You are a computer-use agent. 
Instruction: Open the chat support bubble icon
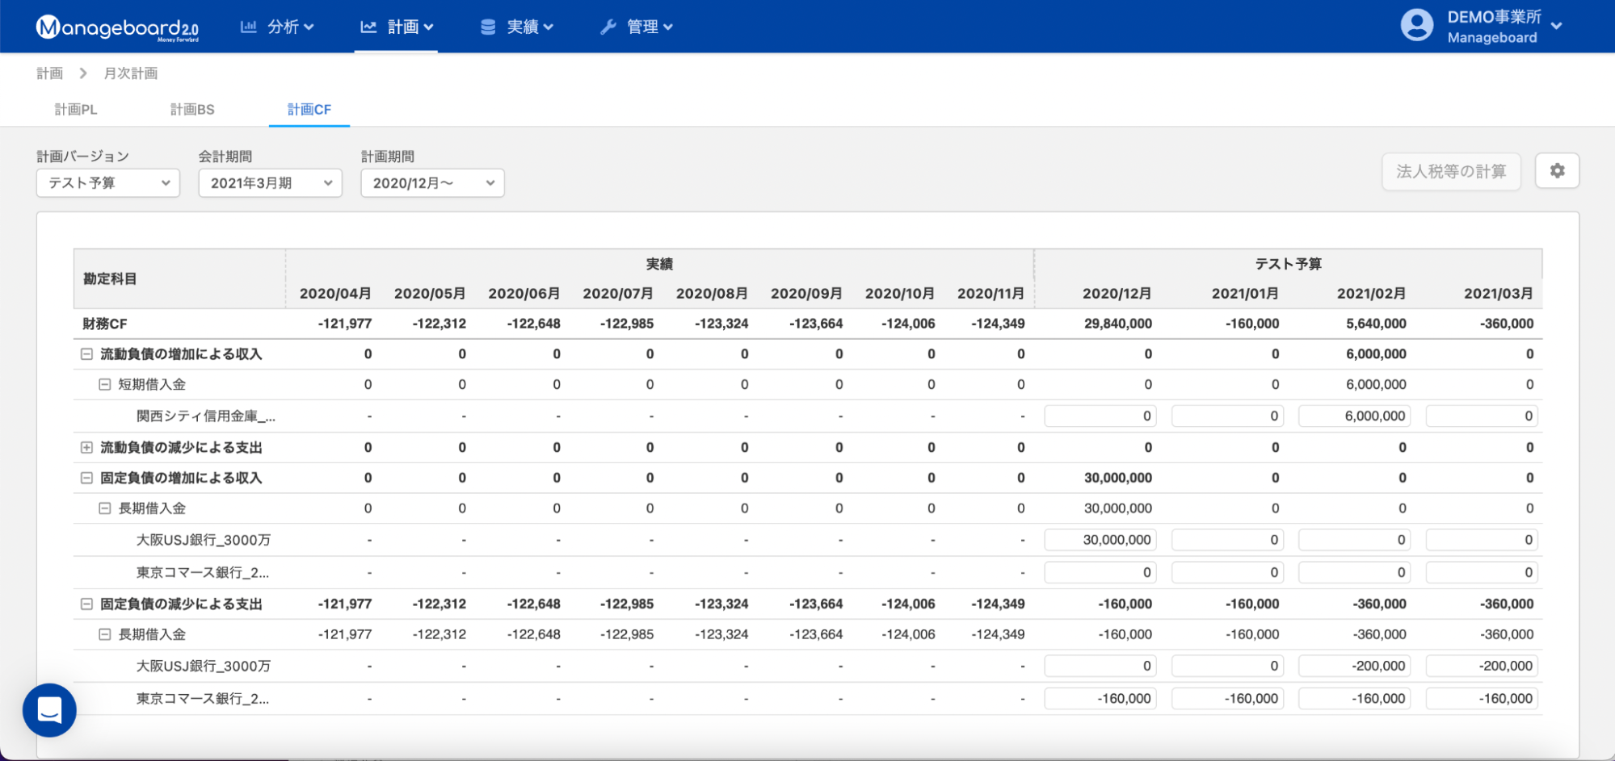[49, 710]
